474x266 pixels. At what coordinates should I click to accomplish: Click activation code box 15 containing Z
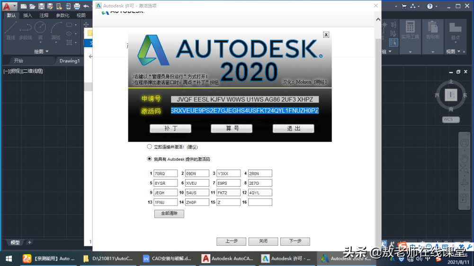229,202
